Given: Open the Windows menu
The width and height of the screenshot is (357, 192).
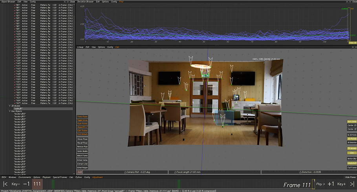Looking at the screenshot, I should click(12, 177).
